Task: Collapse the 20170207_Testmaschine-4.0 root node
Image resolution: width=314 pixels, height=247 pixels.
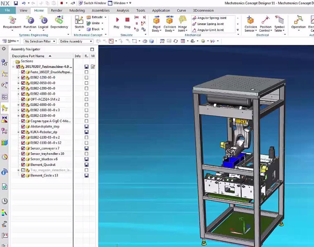Action: (13, 67)
